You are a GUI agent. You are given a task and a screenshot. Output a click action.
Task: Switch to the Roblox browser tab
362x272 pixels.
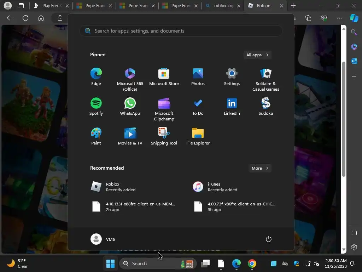(265, 6)
